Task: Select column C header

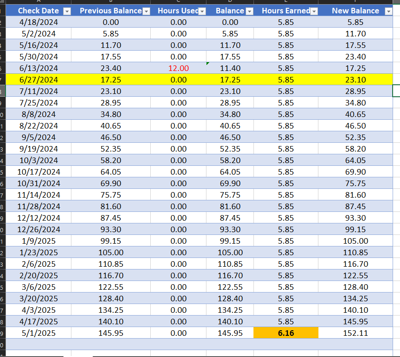Action: (177, 2)
